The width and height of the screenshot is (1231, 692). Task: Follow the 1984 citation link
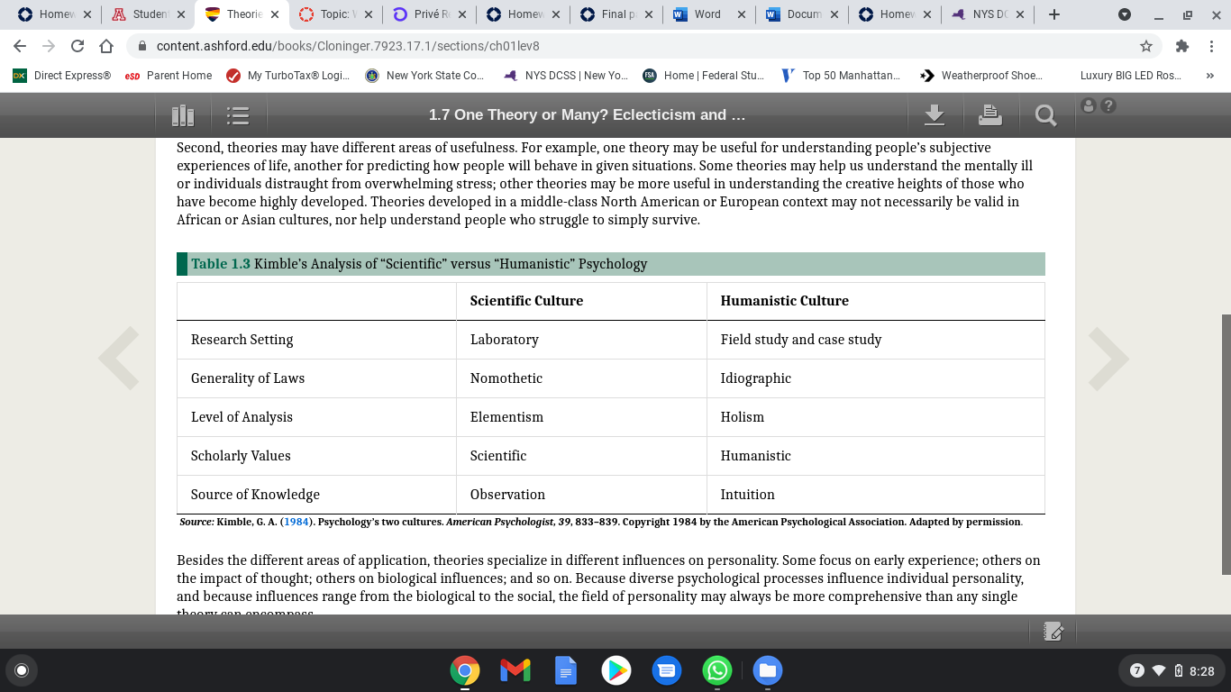click(297, 522)
